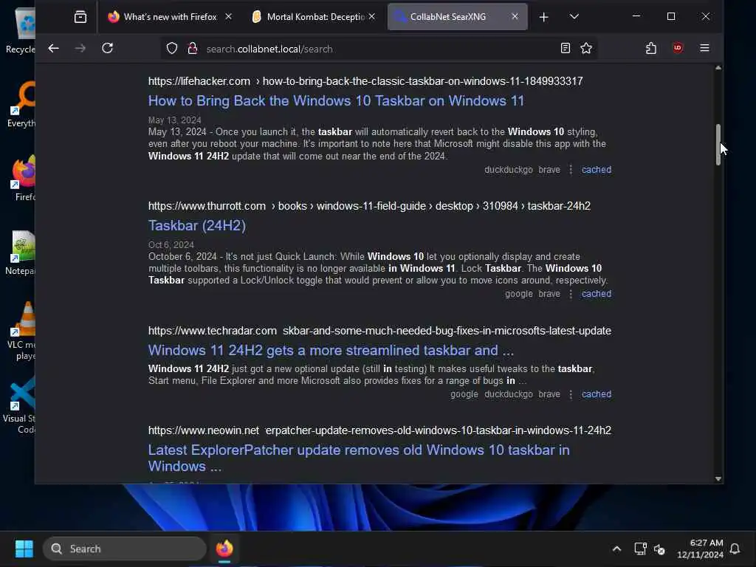Close the What's new with Firefox tab
756x567 pixels.
(x=229, y=16)
